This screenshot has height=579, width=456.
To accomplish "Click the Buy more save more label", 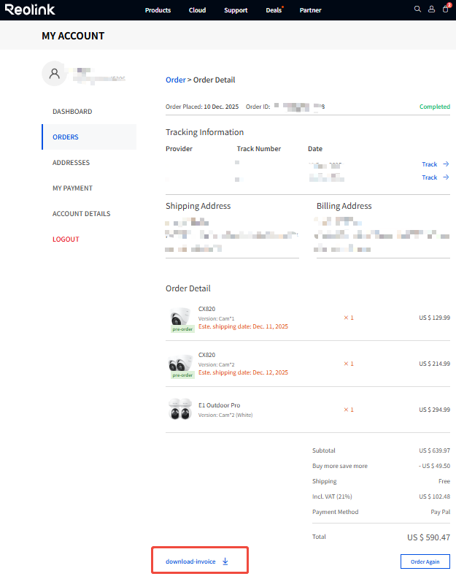I will click(x=340, y=466).
